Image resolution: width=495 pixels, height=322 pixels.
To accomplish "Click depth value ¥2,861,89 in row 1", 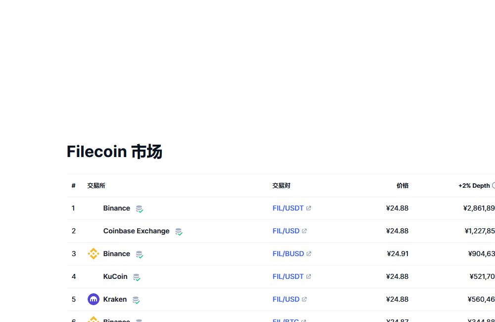I will click(x=479, y=208).
